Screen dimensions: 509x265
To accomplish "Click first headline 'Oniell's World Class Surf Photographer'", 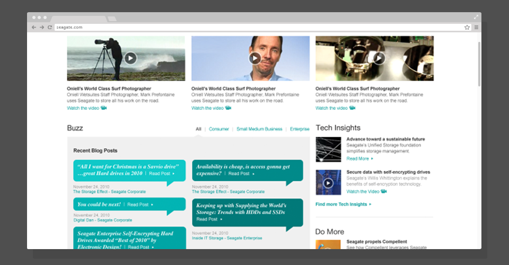I will pos(109,89).
